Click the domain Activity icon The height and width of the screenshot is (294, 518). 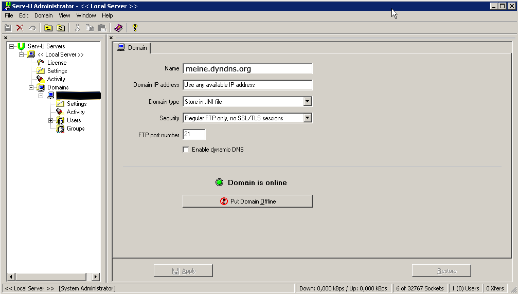(60, 112)
